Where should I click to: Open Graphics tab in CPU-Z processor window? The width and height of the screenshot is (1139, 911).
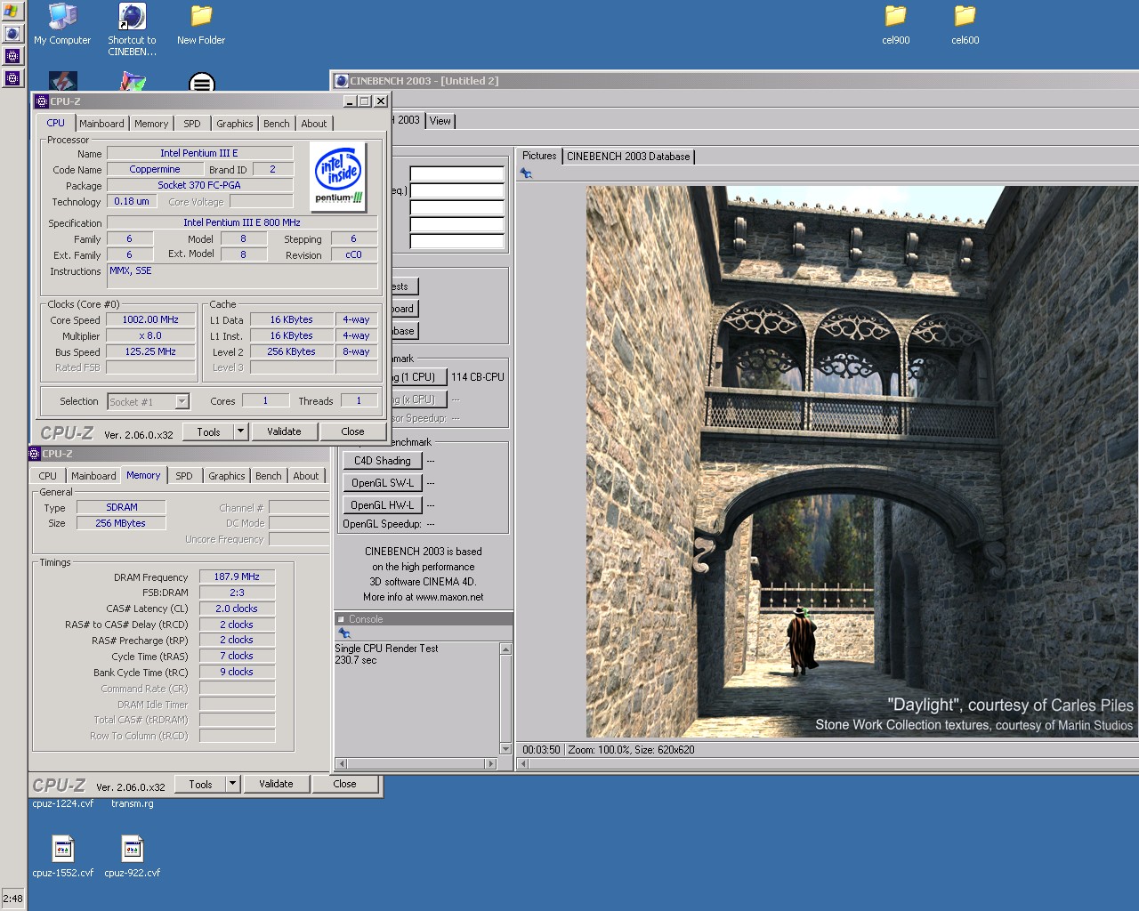pos(235,124)
